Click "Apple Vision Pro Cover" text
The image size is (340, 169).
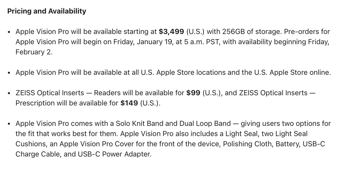click(96, 144)
